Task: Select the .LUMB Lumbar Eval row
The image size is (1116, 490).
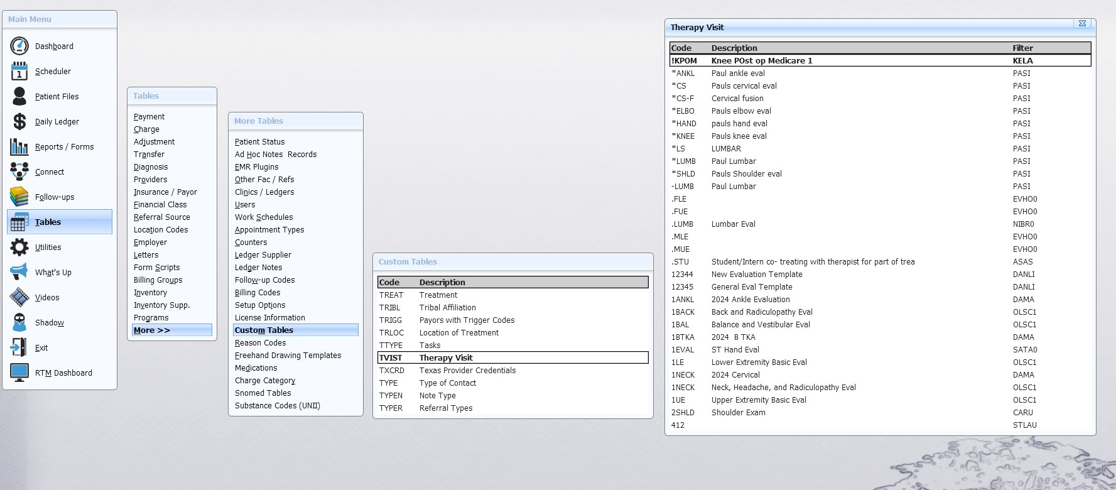Action: (880, 224)
